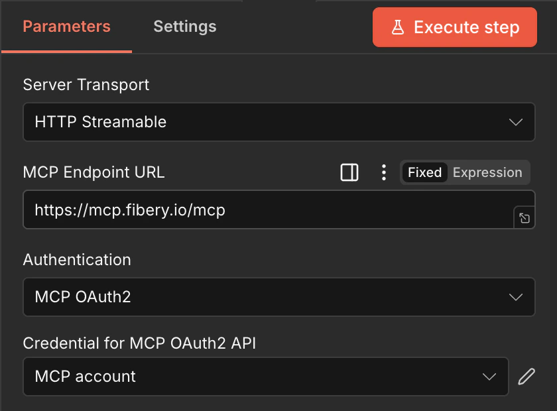Select the Parameters tab

click(x=66, y=27)
